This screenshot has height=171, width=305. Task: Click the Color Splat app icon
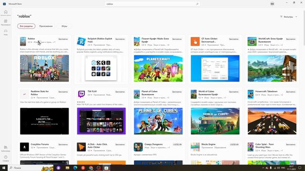[x=251, y=147]
